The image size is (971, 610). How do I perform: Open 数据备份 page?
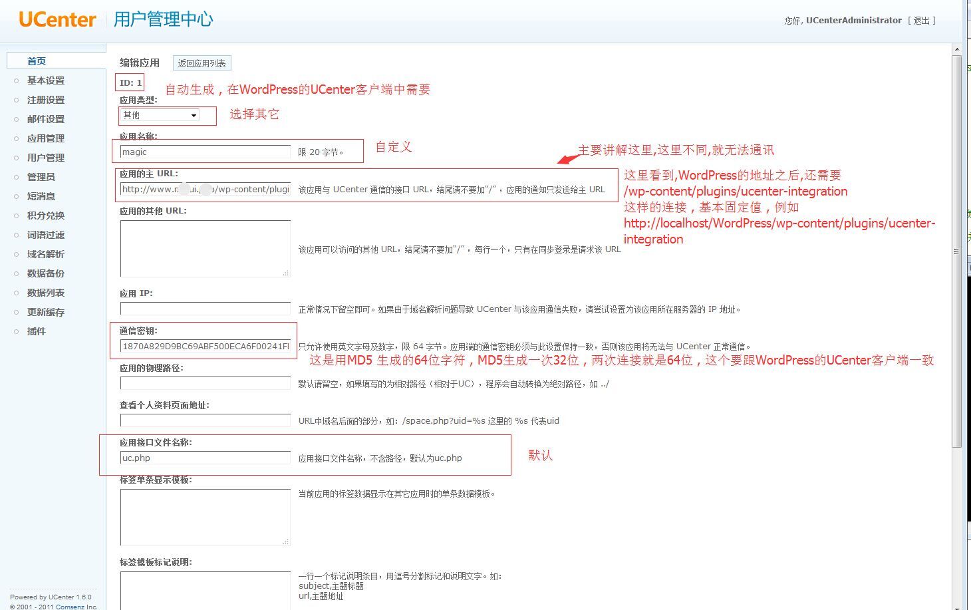46,273
